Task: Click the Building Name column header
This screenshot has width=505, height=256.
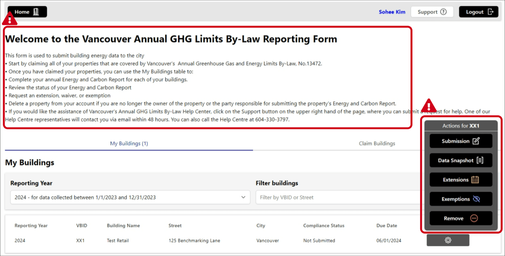Action: pyautogui.click(x=123, y=226)
